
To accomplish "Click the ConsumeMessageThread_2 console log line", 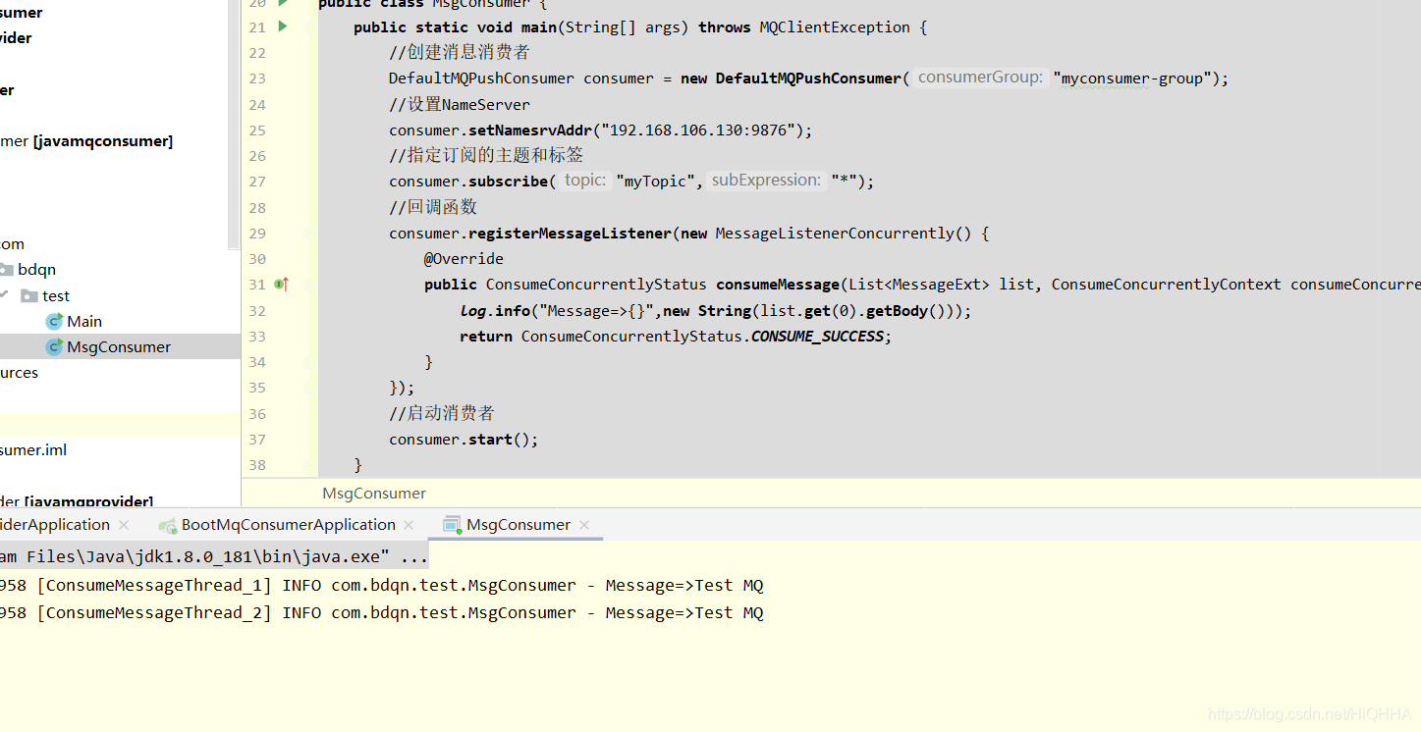I will pyautogui.click(x=381, y=613).
